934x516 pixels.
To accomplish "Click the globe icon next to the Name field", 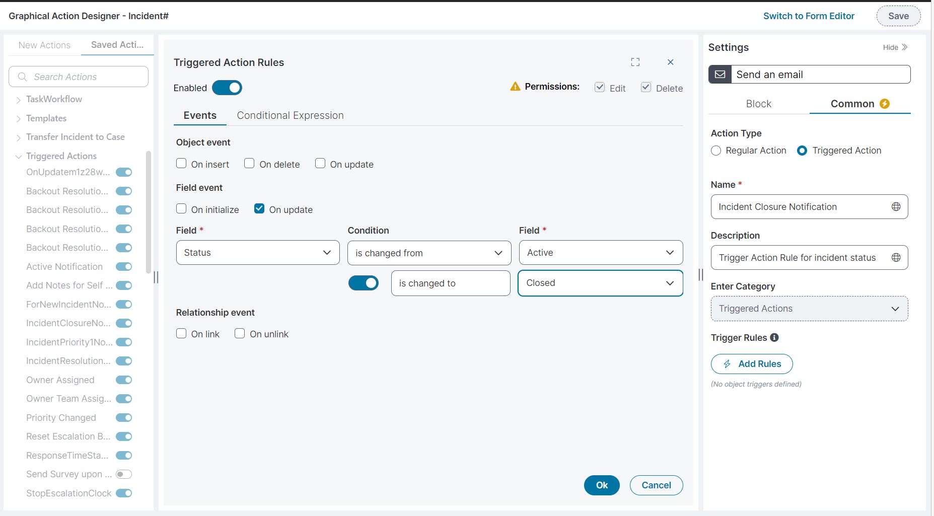I will coord(896,206).
